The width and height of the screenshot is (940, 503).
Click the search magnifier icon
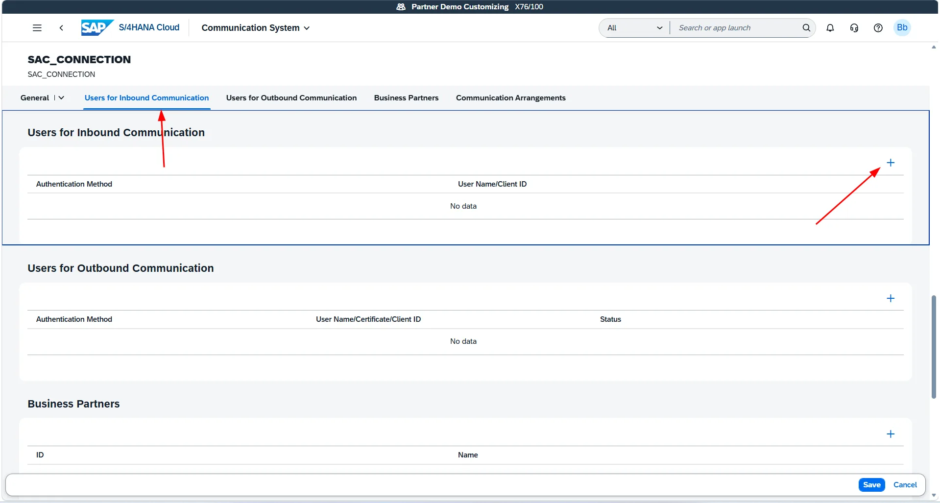coord(806,28)
